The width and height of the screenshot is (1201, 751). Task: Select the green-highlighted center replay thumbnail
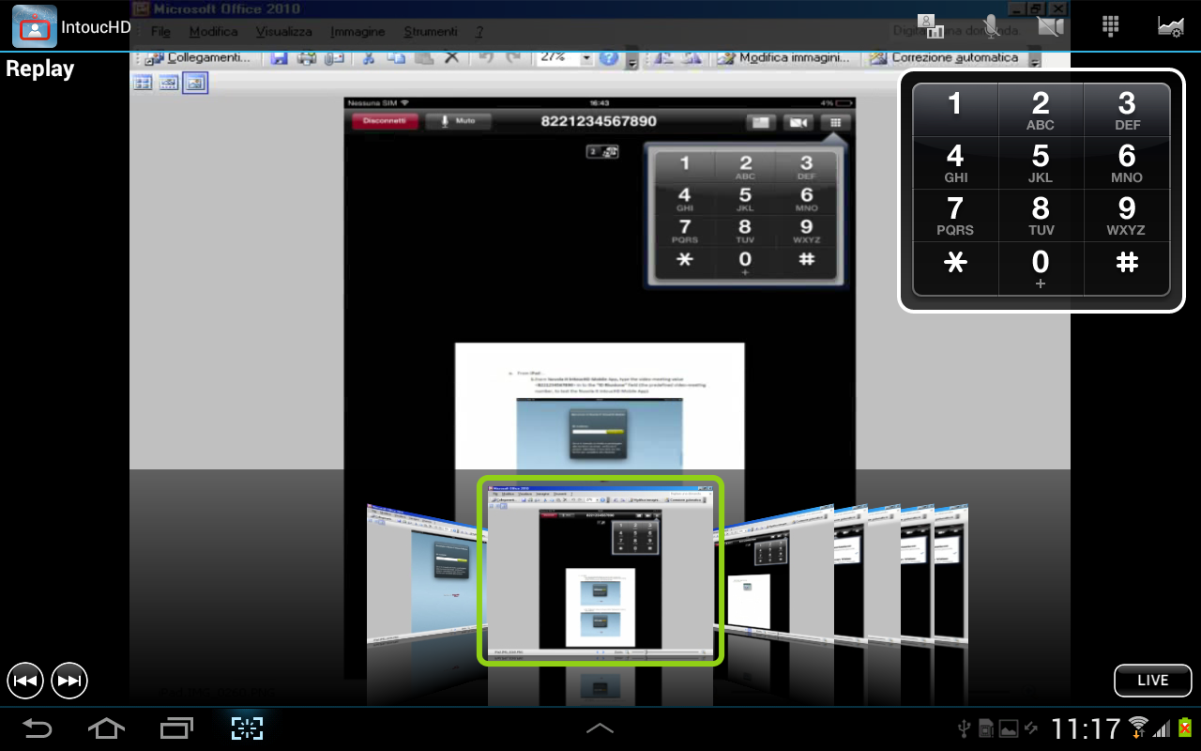(600, 571)
